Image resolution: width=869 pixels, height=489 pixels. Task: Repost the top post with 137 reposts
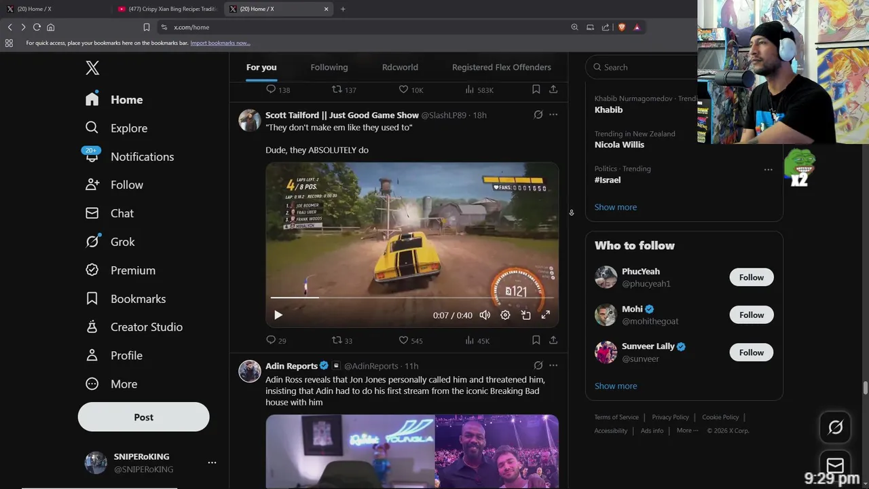[x=344, y=90]
